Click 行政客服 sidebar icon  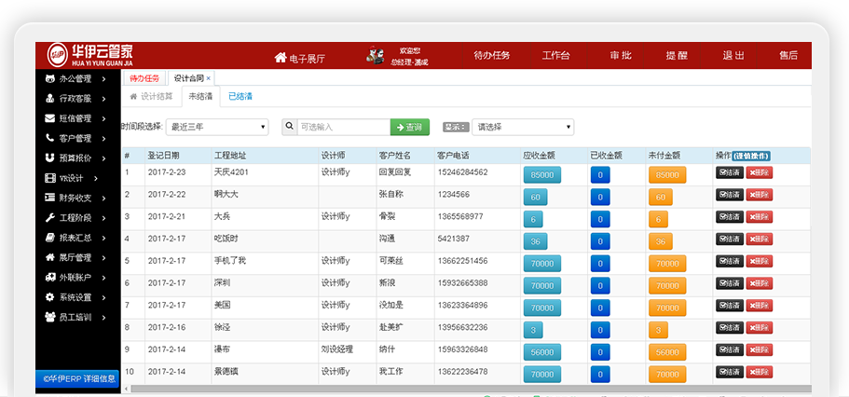(x=49, y=99)
